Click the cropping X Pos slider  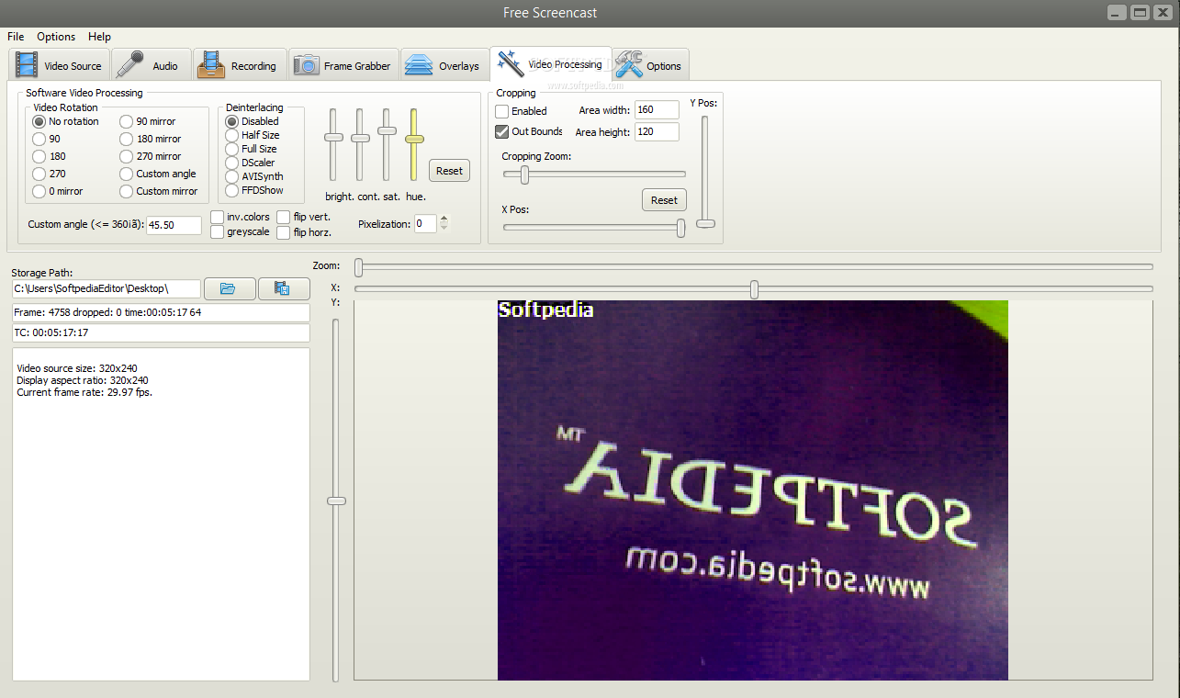(594, 228)
